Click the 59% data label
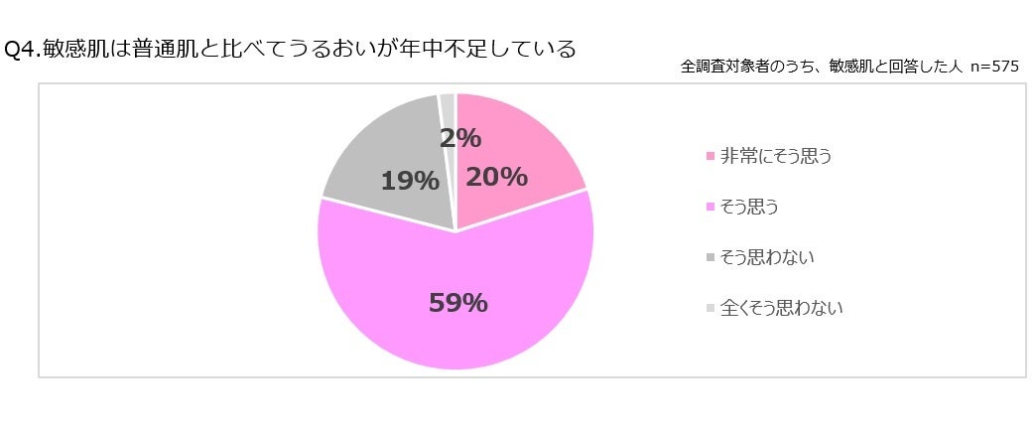This screenshot has width=1036, height=434. pyautogui.click(x=457, y=303)
